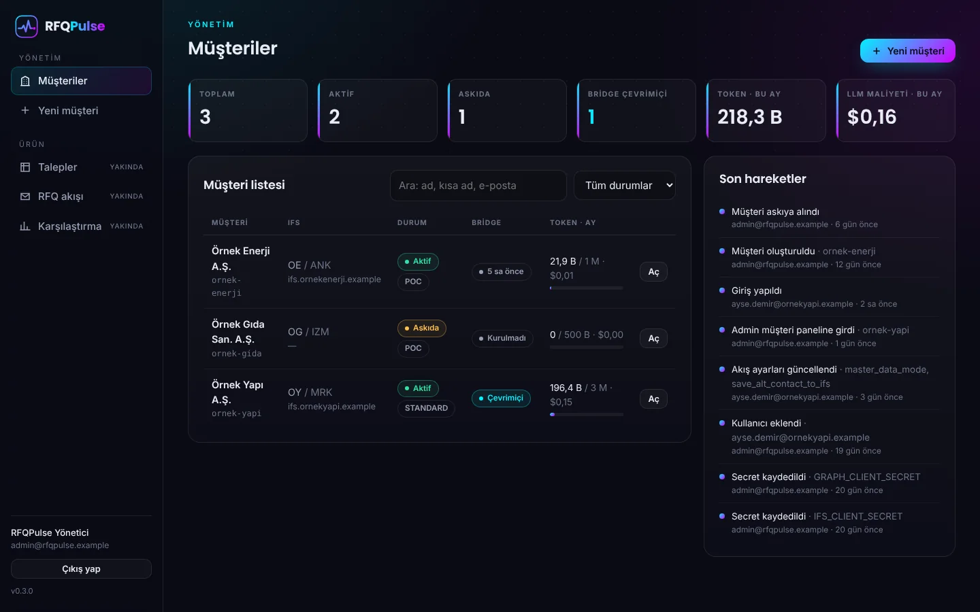Click Aç button for Örnek Gıda San. A.Ş.
Image resolution: width=980 pixels, height=612 pixels.
653,339
